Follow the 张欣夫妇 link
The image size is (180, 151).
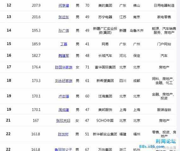63,120
